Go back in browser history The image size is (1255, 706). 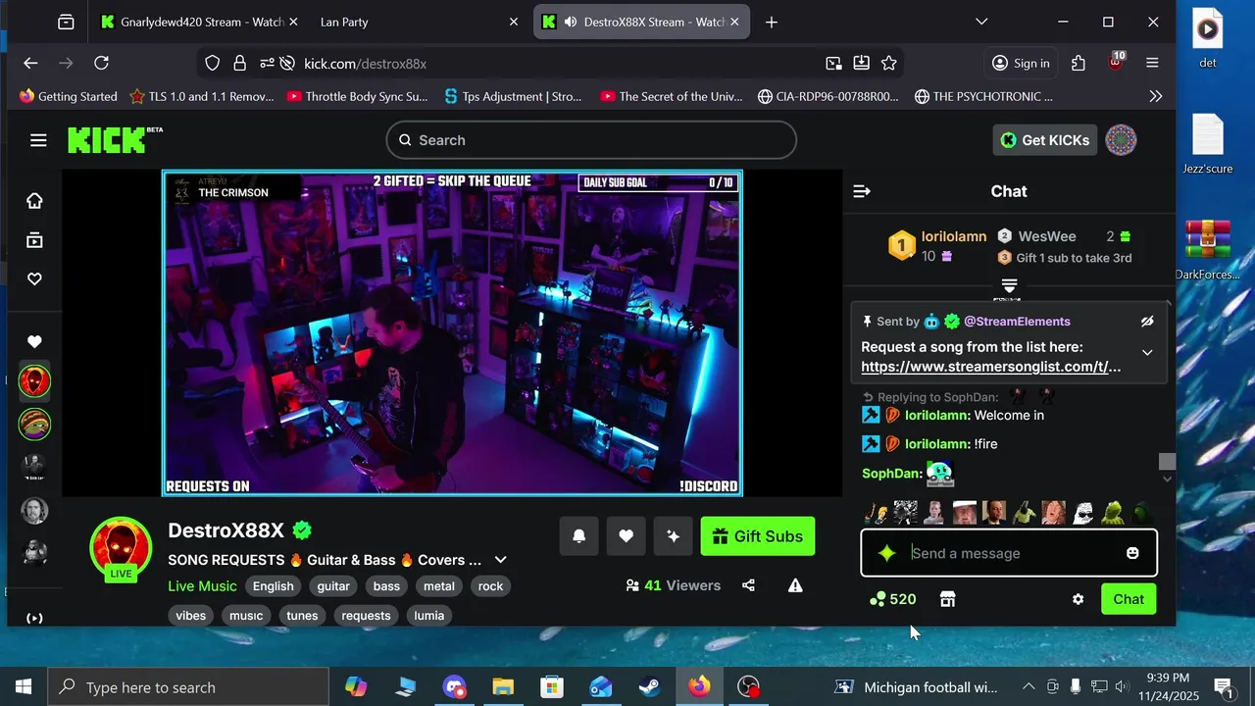coord(30,63)
